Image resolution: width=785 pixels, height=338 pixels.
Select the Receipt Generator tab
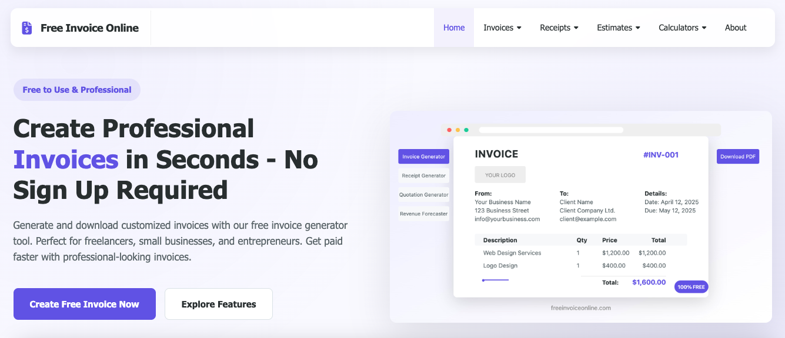(x=423, y=175)
